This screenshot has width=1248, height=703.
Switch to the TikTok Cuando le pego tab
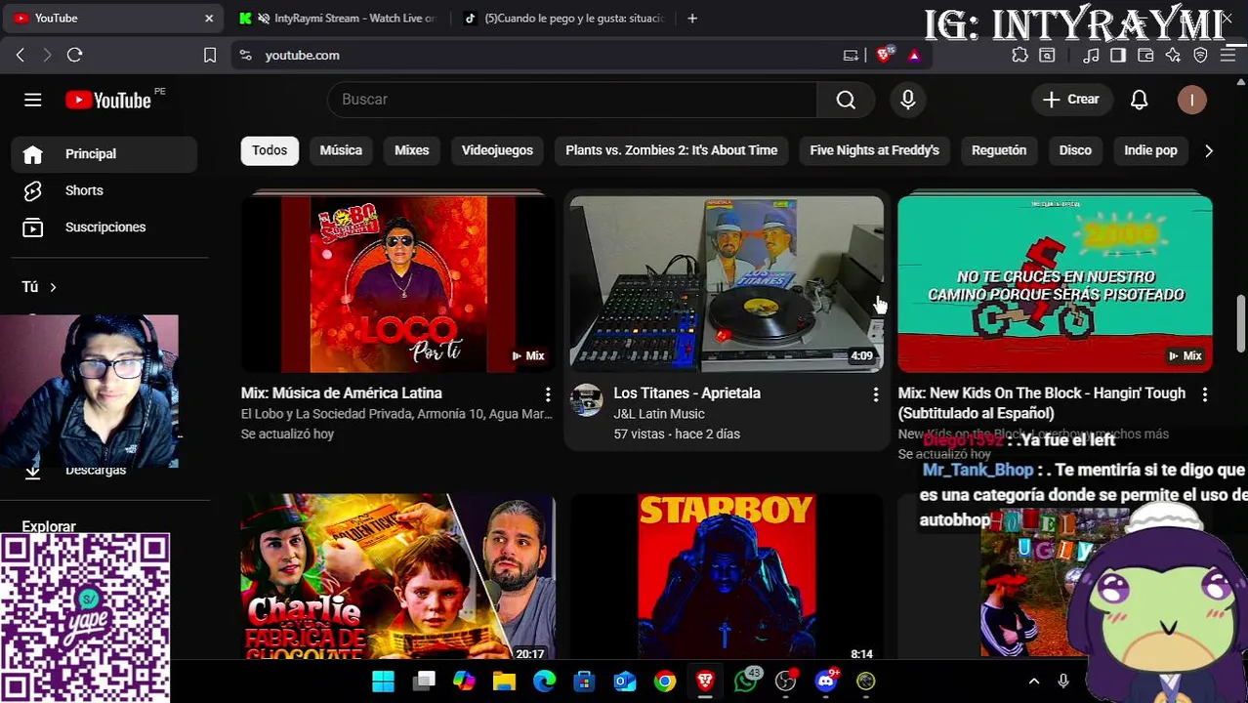pos(563,18)
